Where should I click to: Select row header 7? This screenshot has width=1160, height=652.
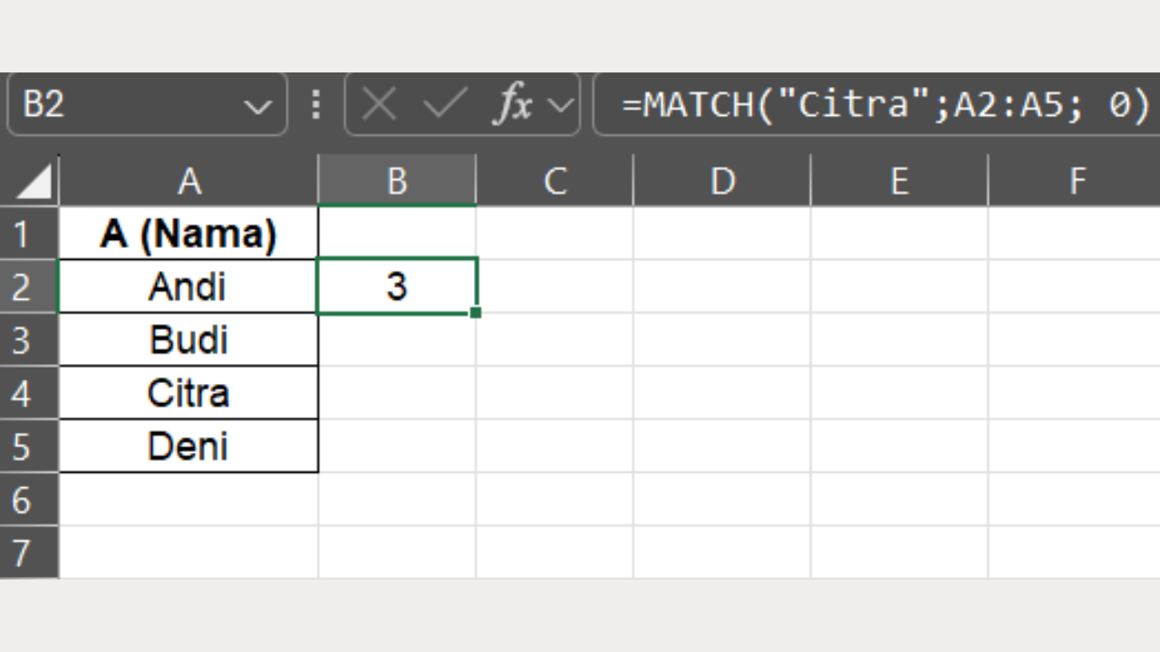coord(29,552)
